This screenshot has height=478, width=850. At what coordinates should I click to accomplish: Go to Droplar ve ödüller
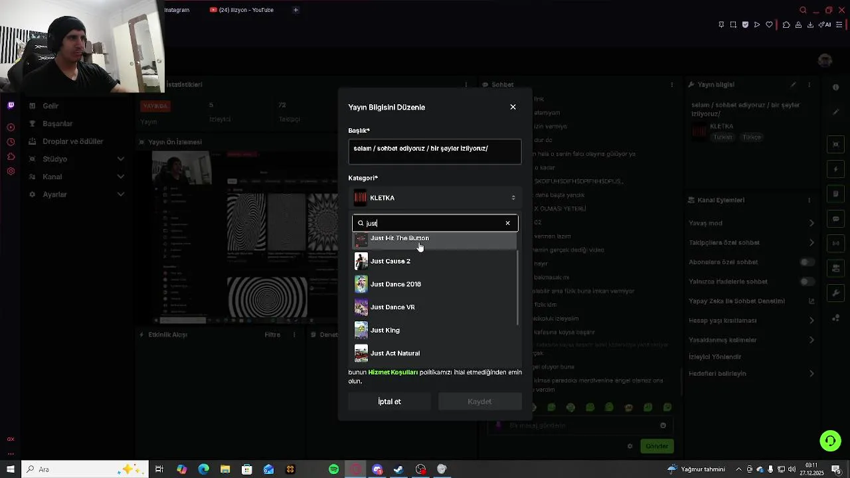[x=72, y=141]
